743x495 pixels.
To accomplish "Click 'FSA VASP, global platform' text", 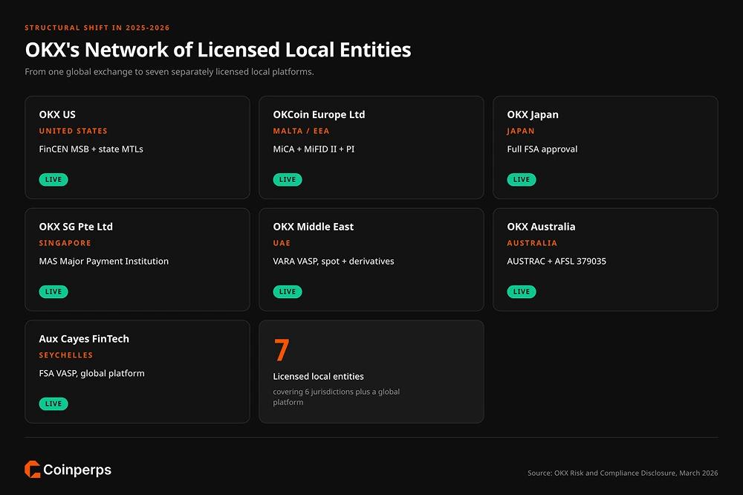I will click(92, 374).
